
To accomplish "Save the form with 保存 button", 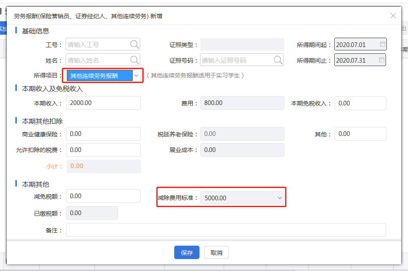I will pos(186,252).
